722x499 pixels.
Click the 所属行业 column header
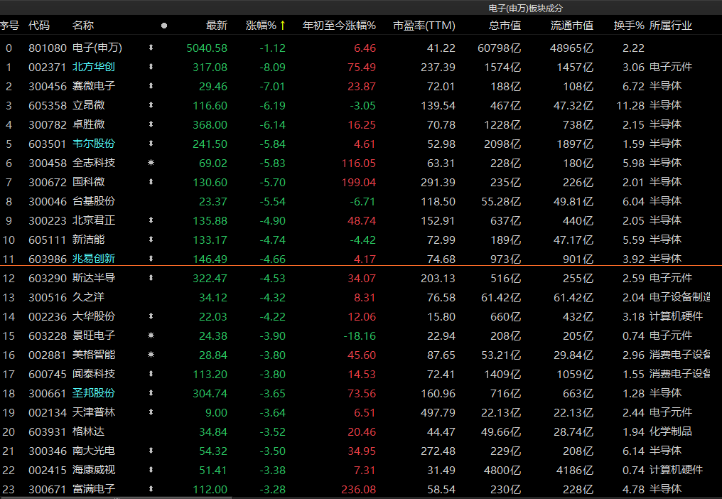click(x=670, y=26)
